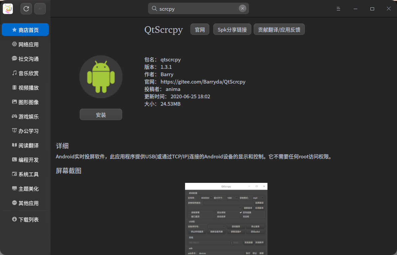Open the 其他应用 category
The width and height of the screenshot is (397, 255).
tap(25, 203)
